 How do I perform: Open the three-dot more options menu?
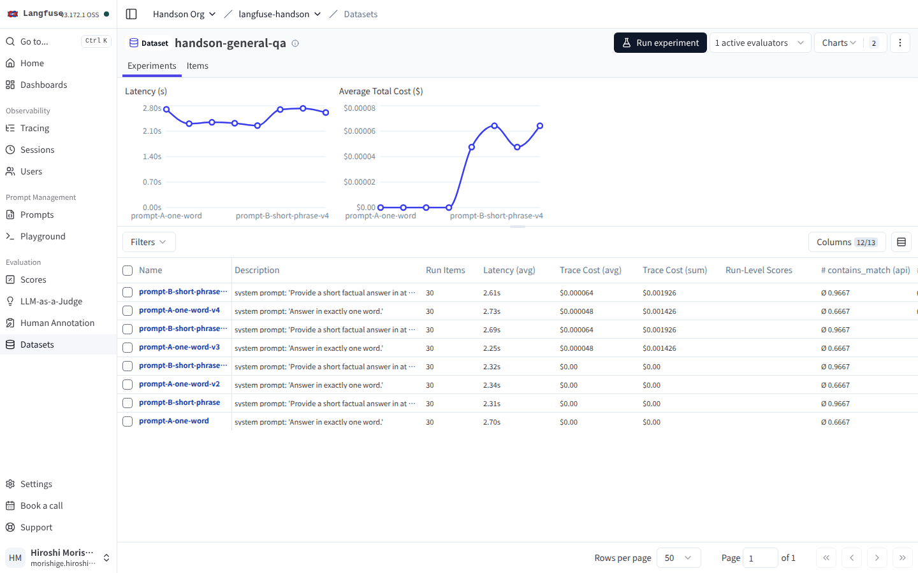click(900, 43)
